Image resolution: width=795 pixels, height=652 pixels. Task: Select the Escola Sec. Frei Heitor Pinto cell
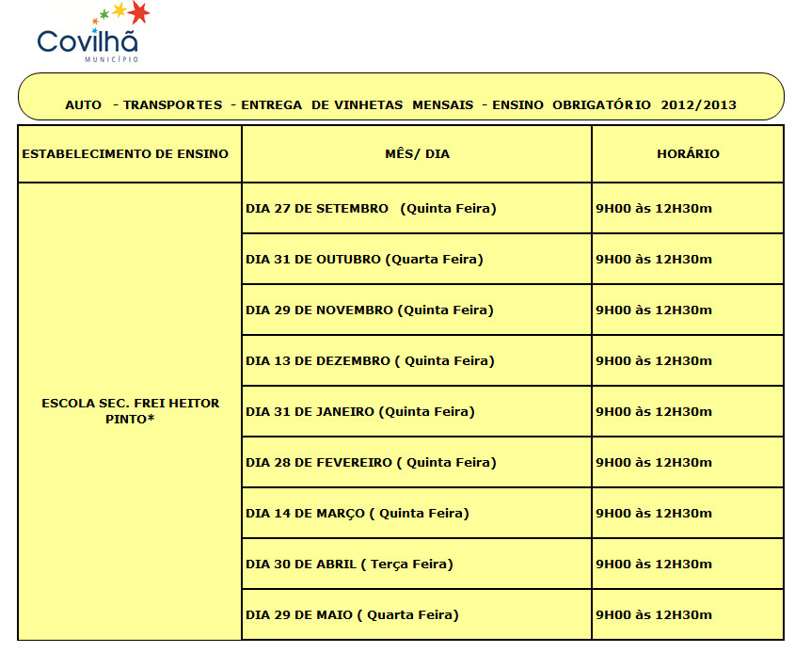pyautogui.click(x=131, y=411)
